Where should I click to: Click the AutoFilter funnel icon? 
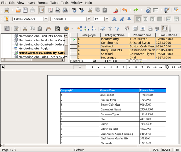(x=103, y=28)
